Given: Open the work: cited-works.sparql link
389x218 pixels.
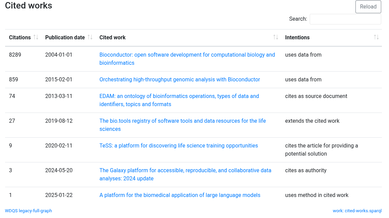Looking at the screenshot, I should tap(357, 211).
